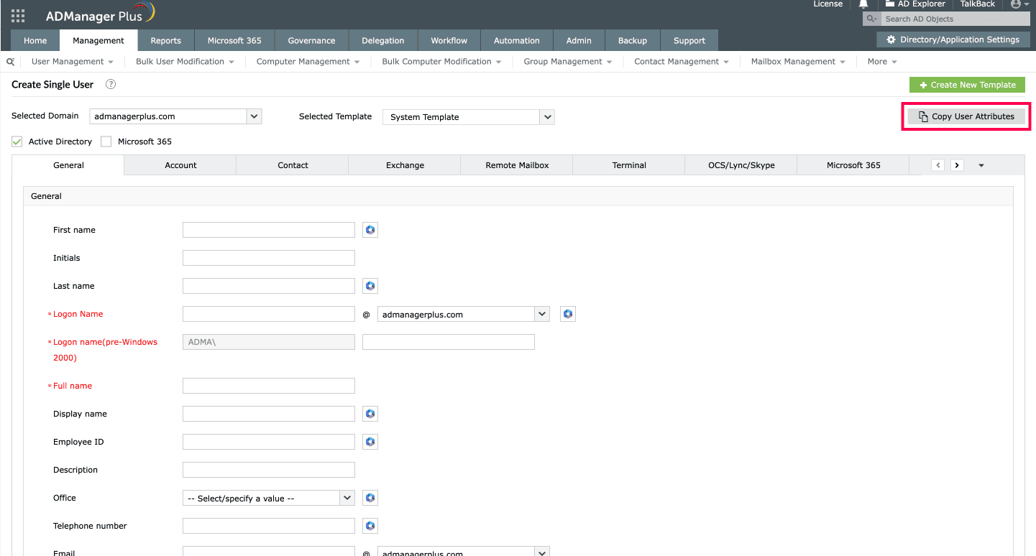Open the Admin tab
The height and width of the screenshot is (556, 1036).
579,40
